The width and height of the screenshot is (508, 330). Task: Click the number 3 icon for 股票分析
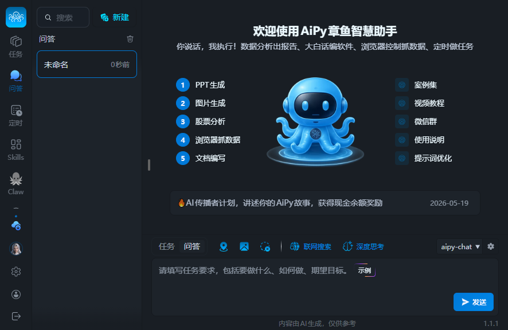183,121
